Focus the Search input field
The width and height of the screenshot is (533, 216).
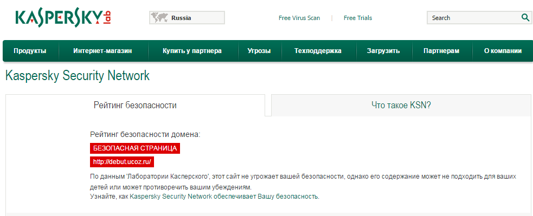(x=474, y=18)
